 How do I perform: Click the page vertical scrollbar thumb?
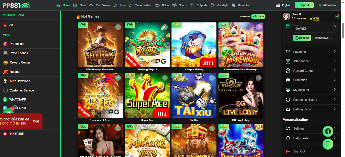343,30
